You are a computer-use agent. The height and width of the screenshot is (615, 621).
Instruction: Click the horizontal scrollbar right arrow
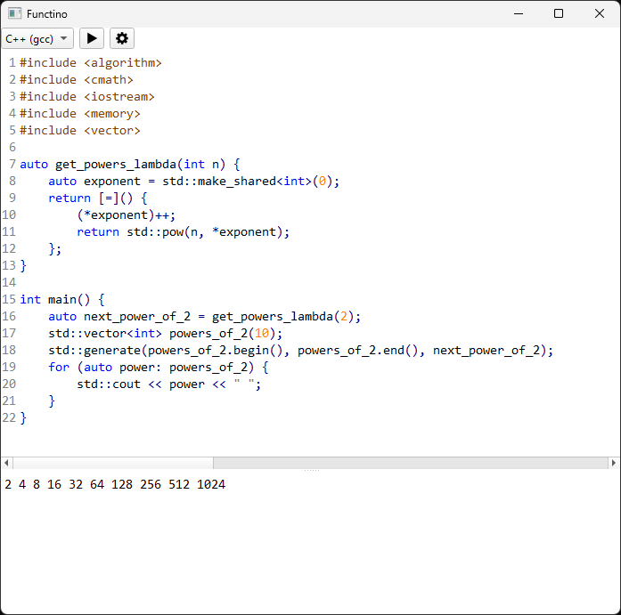click(x=614, y=462)
